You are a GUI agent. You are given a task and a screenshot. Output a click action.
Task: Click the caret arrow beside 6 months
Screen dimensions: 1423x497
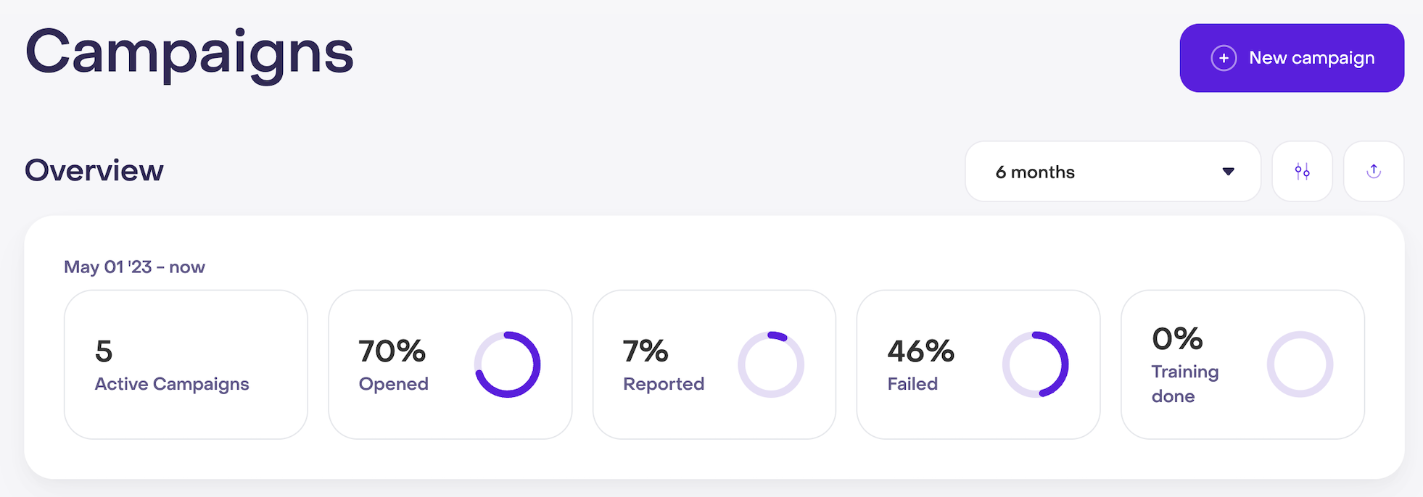1227,171
